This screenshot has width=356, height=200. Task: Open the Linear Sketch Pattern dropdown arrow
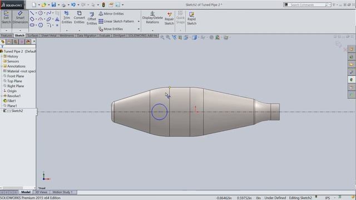[139, 22]
